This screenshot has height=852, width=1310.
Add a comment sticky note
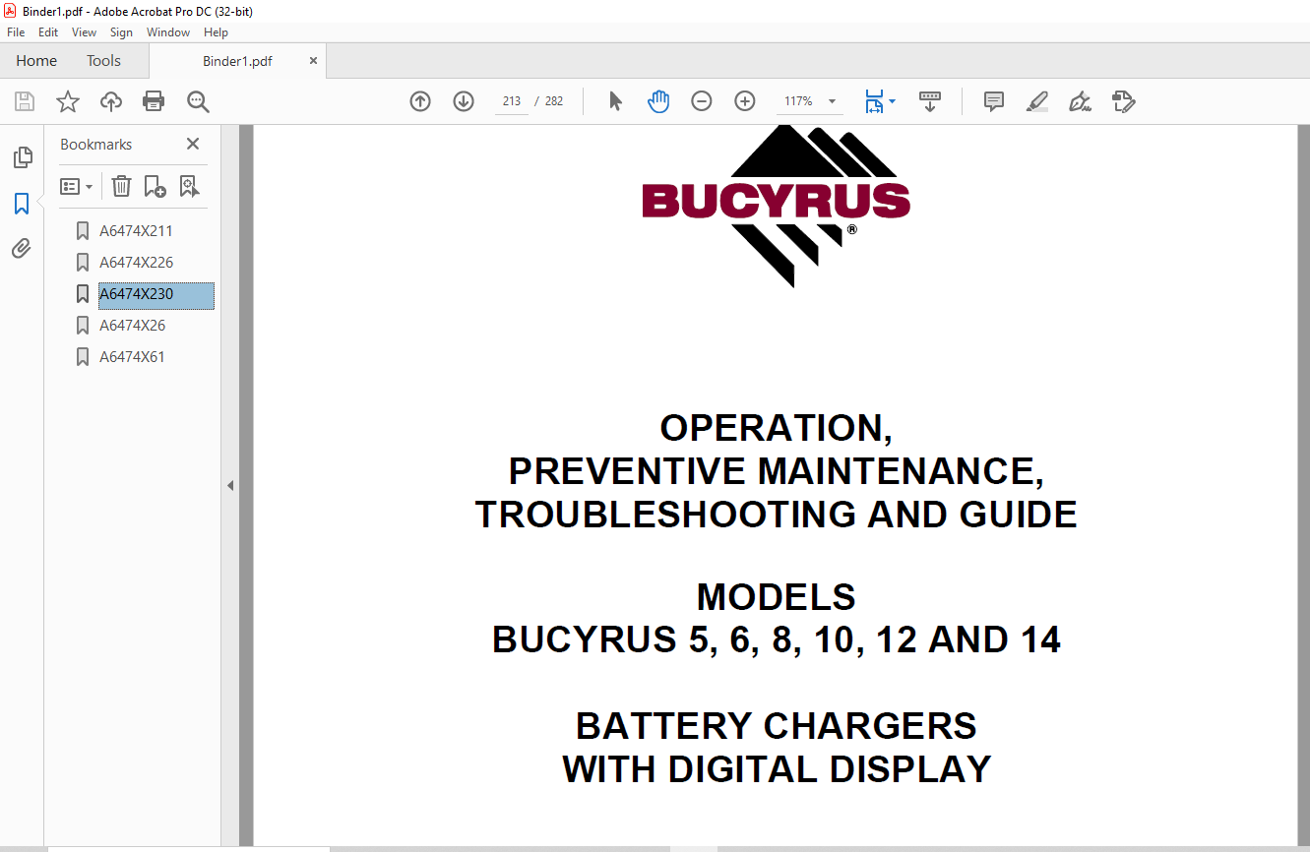pyautogui.click(x=994, y=101)
